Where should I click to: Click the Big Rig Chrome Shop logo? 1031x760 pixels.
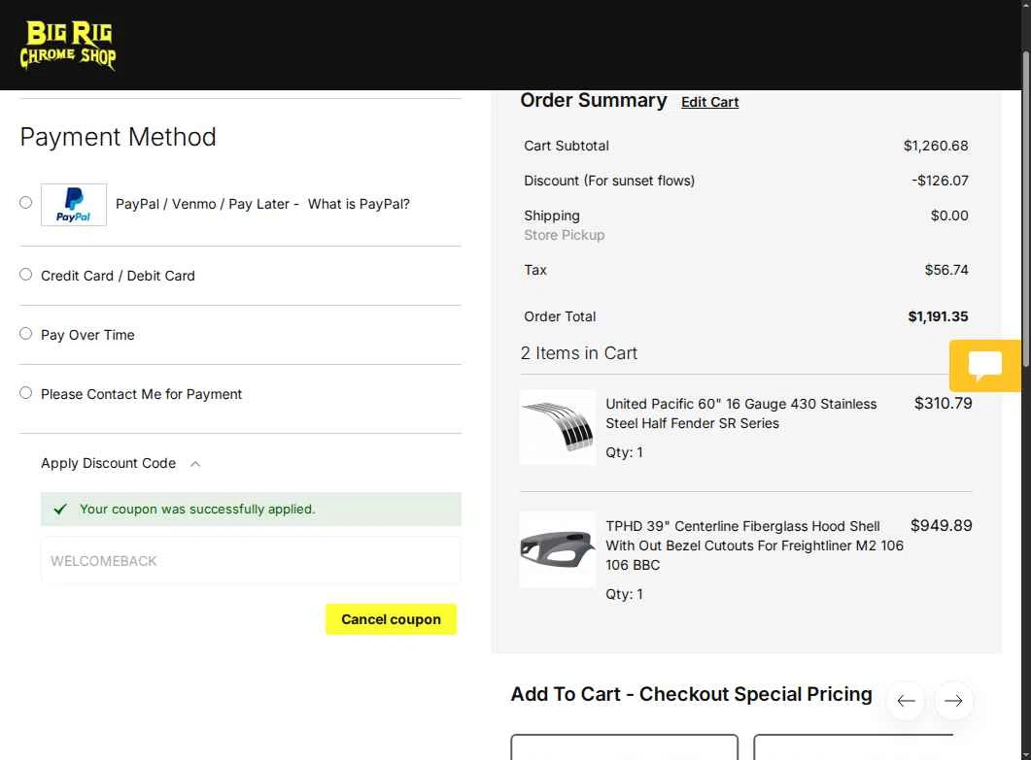[68, 45]
